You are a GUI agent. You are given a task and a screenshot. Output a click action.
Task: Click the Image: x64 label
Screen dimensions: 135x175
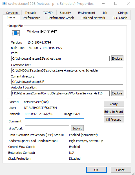(x=72, y=114)
